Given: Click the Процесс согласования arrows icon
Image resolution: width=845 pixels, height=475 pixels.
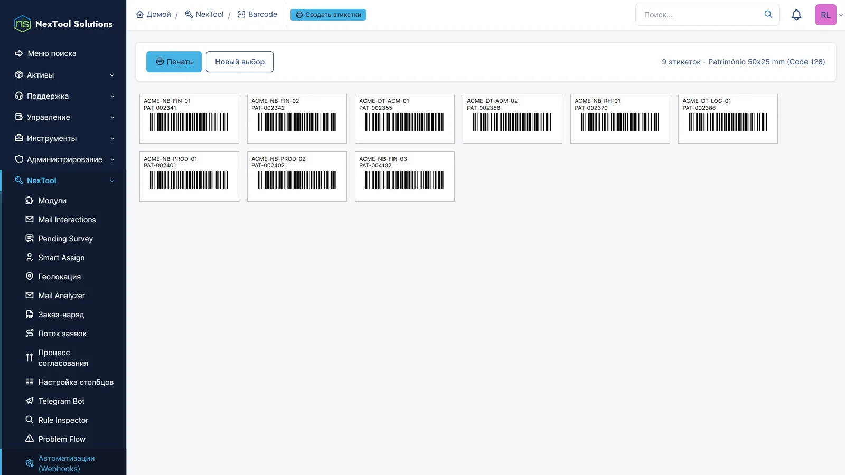Looking at the screenshot, I should click(x=30, y=358).
